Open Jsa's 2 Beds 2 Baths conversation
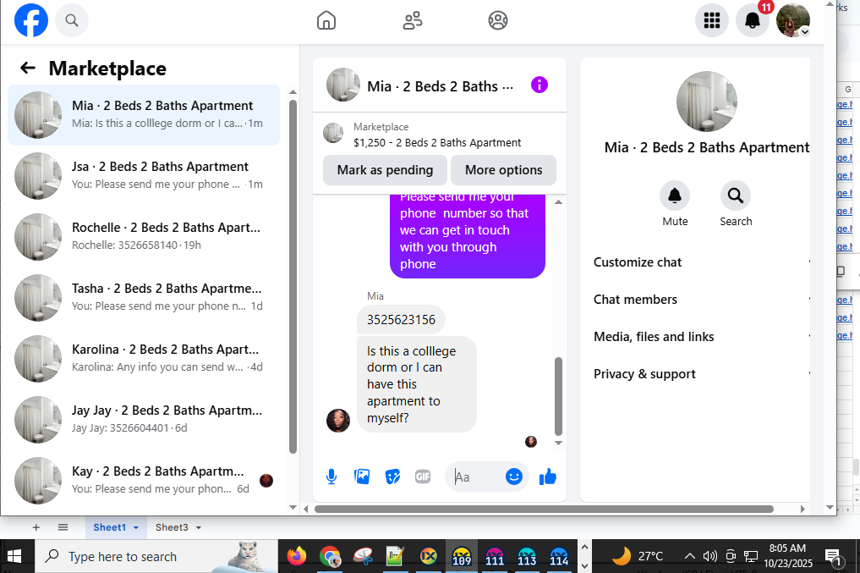This screenshot has width=860, height=573. pyautogui.click(x=144, y=176)
